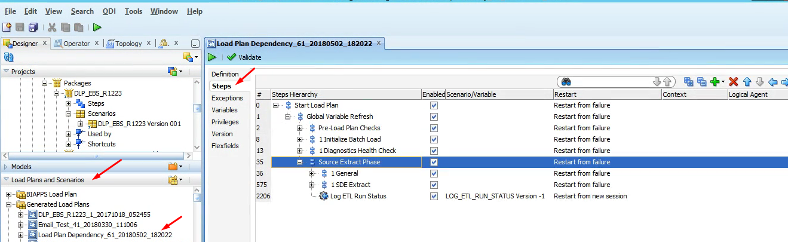Disable the 1 SDE Extract step checkbox
Screen dimensions: 788x242
click(x=434, y=185)
